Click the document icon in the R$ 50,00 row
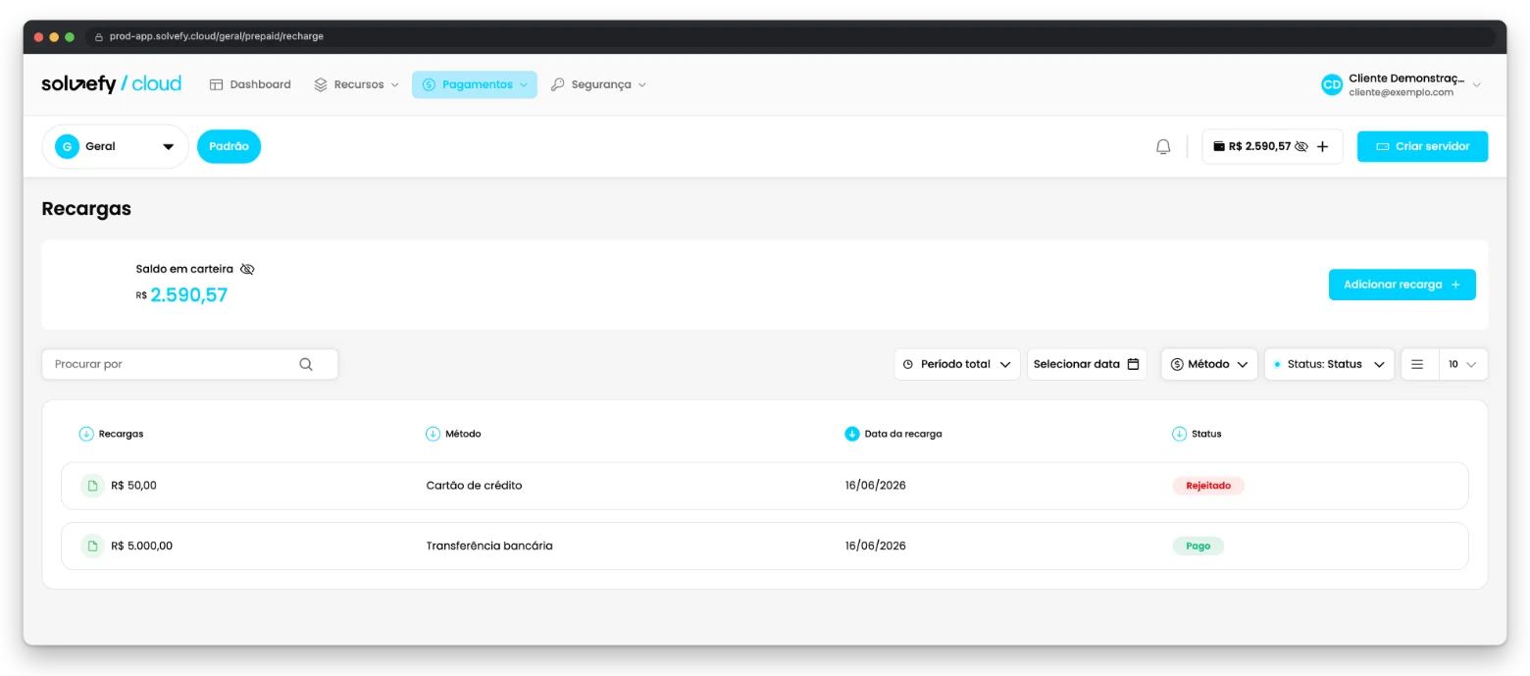This screenshot has width=1530, height=676. coord(92,486)
